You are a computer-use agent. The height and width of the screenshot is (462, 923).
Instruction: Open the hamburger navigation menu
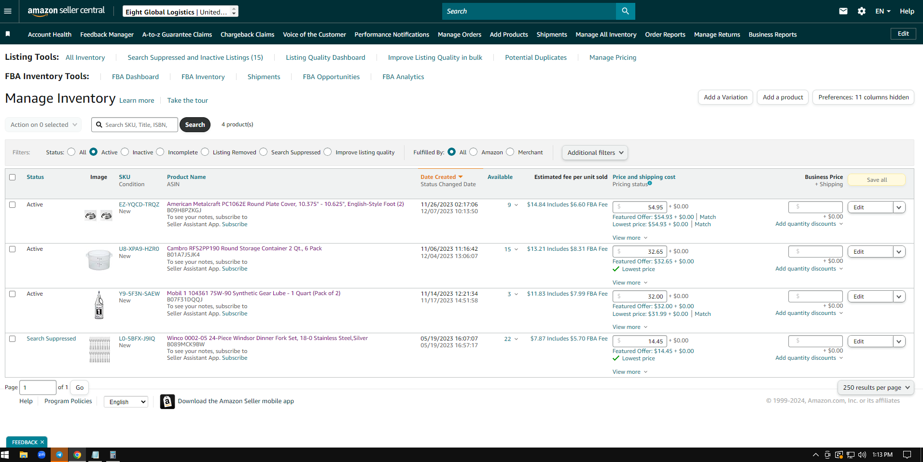(8, 11)
